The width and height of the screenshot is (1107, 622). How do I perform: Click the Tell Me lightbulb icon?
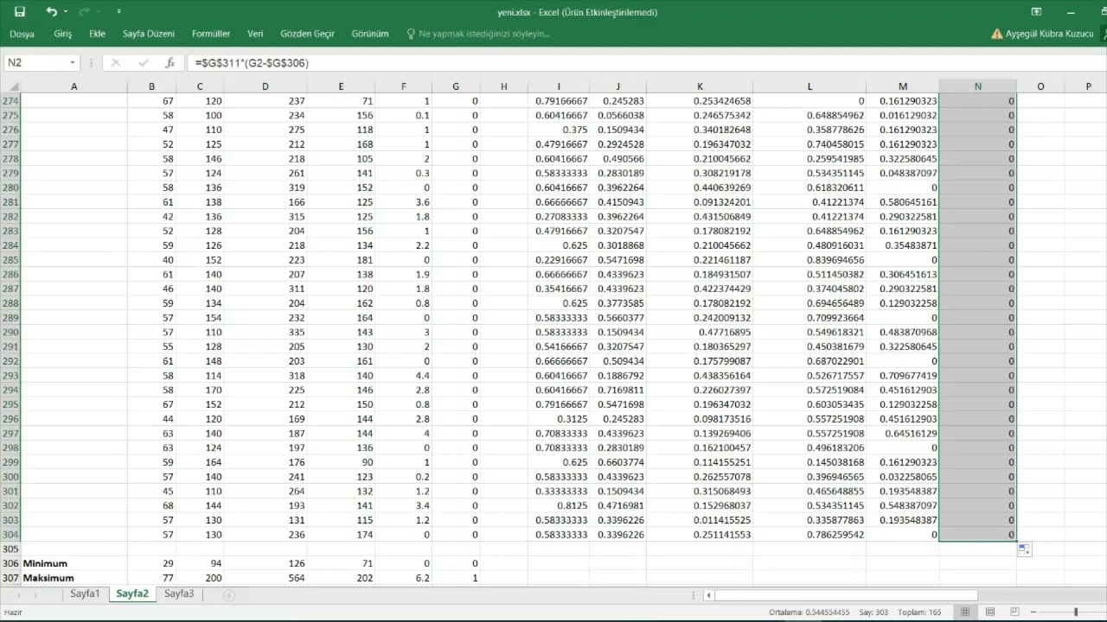pos(411,34)
